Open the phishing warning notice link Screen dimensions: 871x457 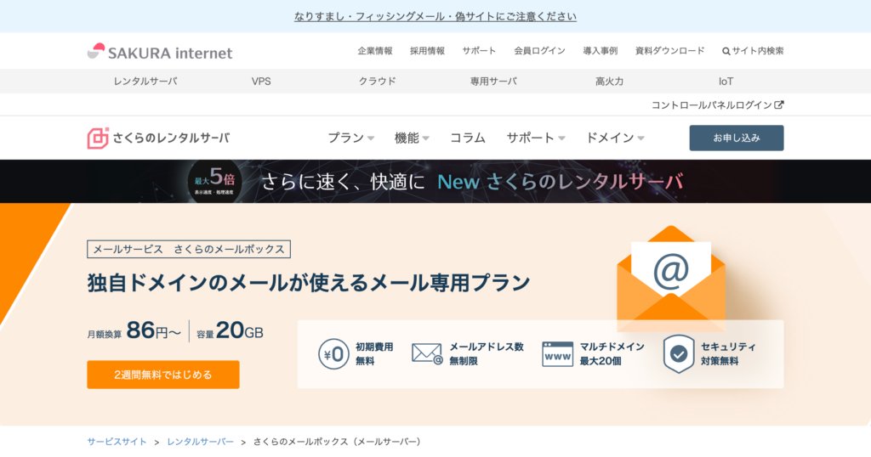coord(435,17)
